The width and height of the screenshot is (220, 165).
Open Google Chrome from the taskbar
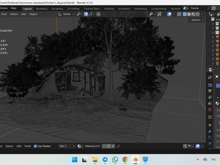(x=125, y=159)
